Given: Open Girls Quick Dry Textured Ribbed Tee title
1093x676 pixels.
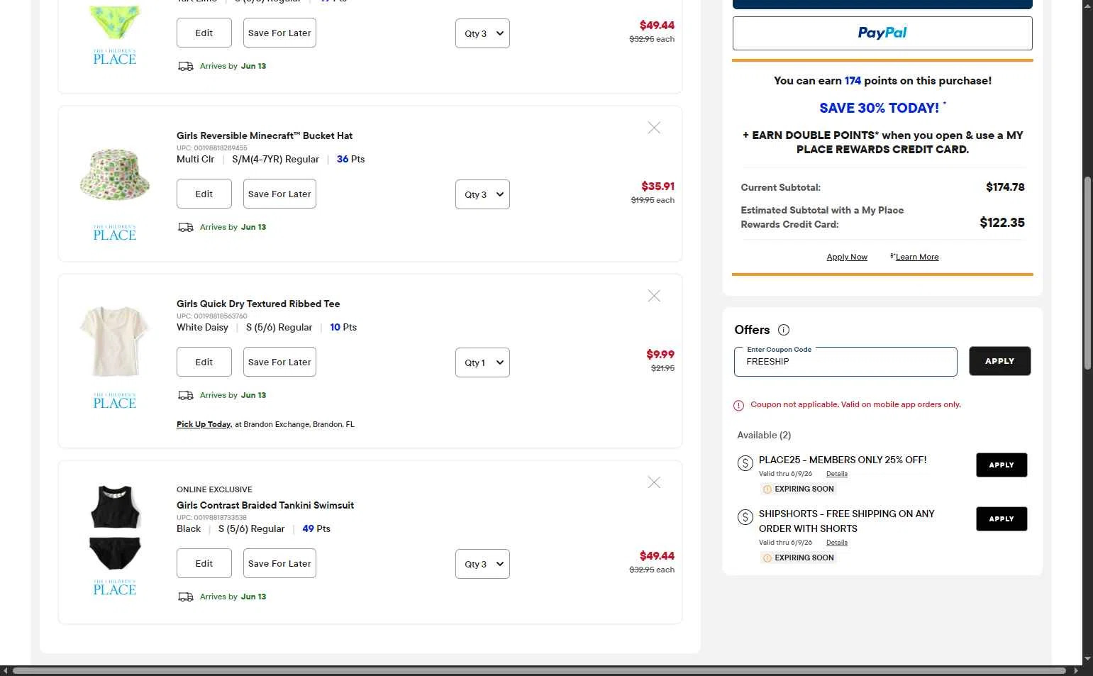Looking at the screenshot, I should point(258,304).
